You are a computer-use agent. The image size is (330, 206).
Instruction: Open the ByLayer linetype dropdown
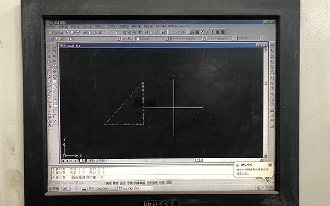tap(204, 38)
